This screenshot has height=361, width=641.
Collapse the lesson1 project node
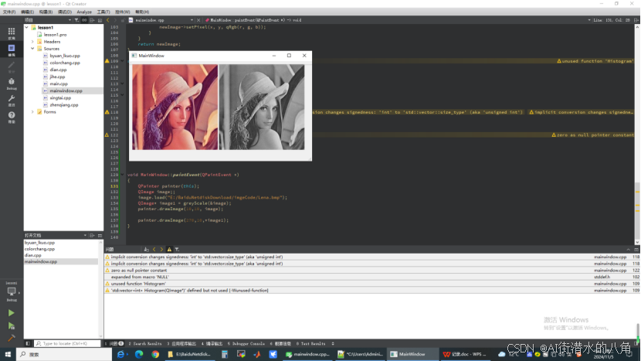[x=26, y=27]
